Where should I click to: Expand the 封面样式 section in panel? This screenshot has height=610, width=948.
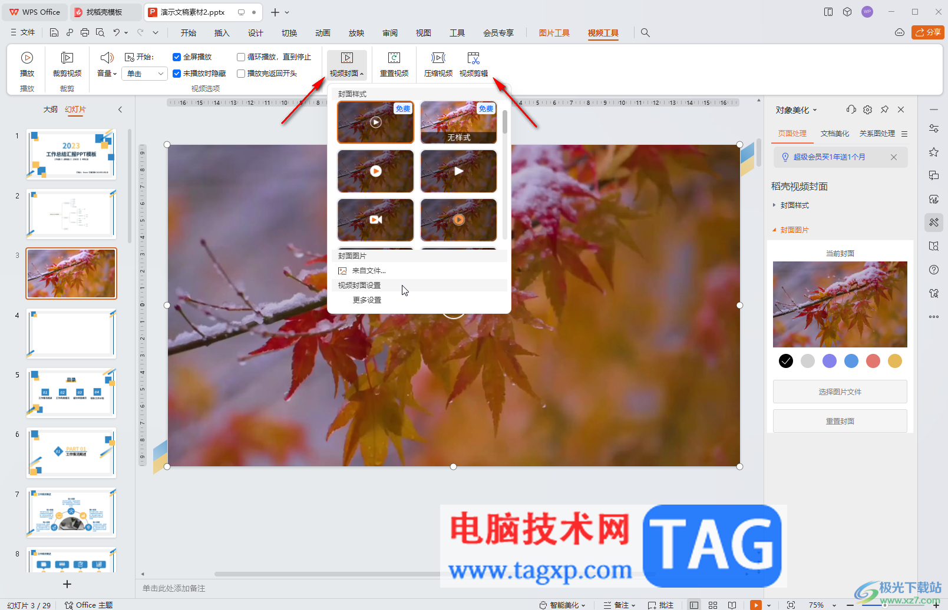click(x=794, y=205)
